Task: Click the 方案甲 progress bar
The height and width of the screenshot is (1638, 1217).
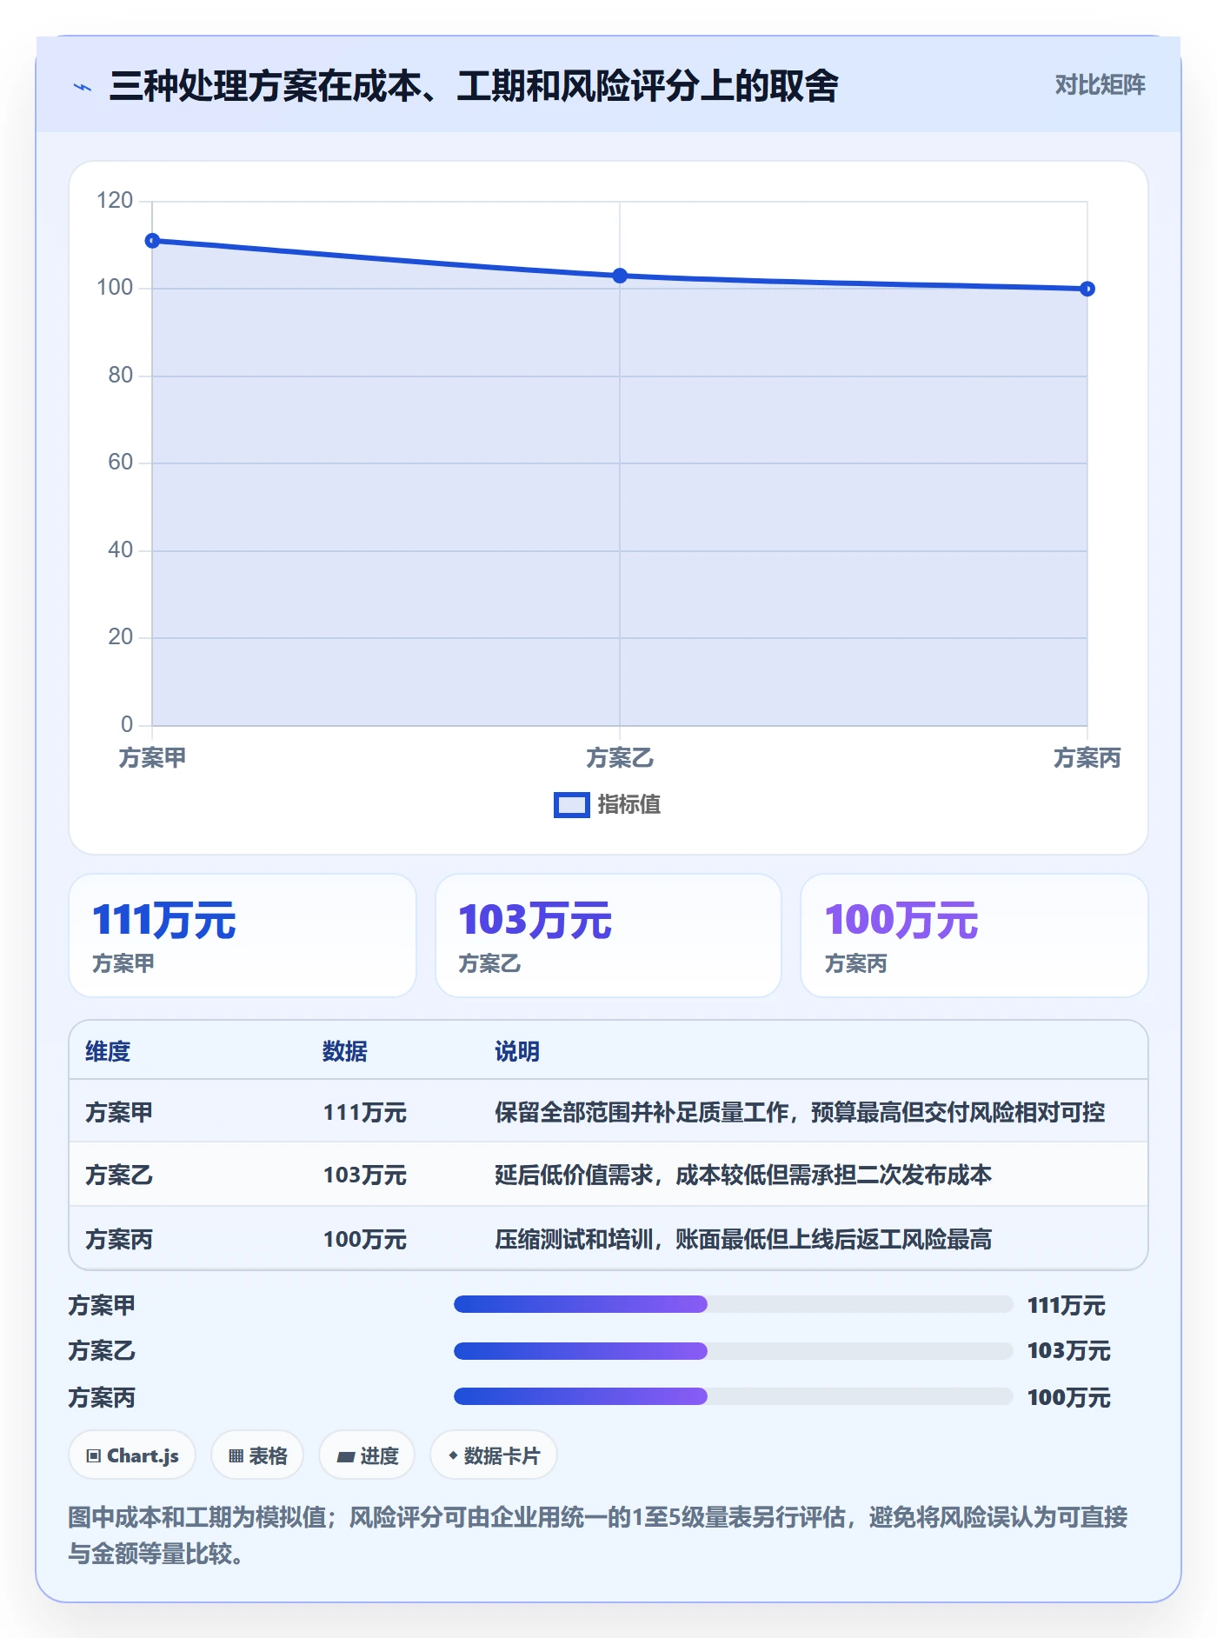Action: [x=733, y=1304]
